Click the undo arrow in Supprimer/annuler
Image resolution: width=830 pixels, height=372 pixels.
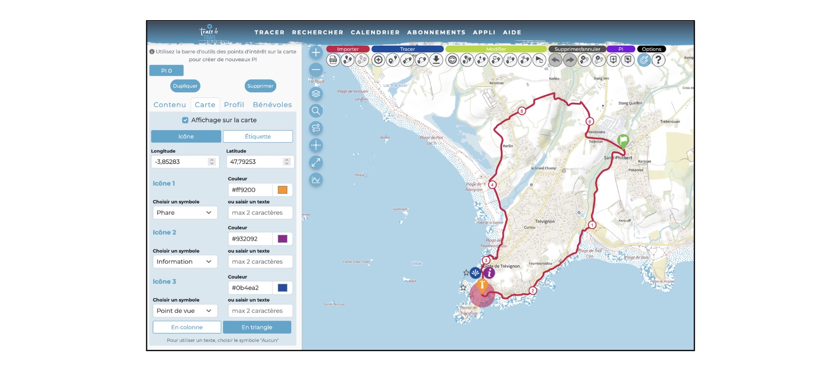[555, 60]
